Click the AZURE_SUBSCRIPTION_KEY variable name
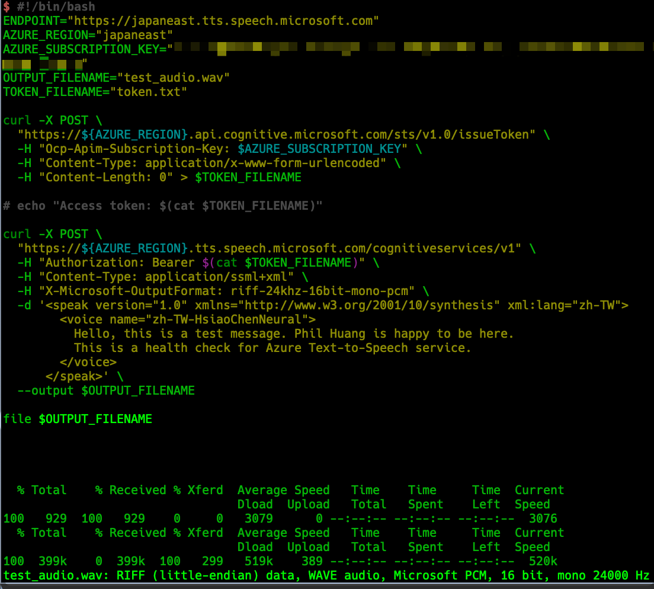 (x=81, y=49)
